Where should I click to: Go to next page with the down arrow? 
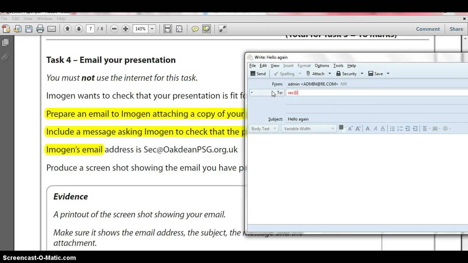79,29
